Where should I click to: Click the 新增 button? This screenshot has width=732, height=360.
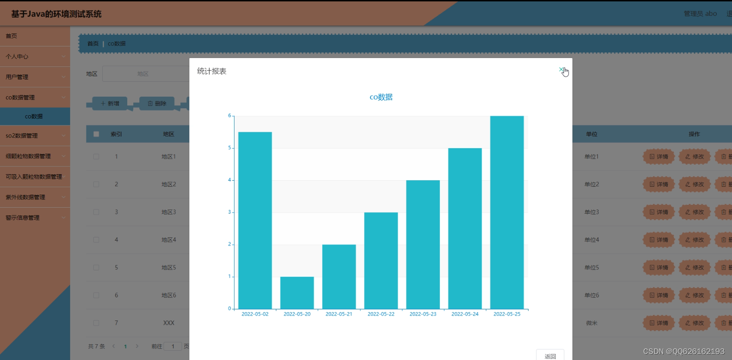coord(110,104)
